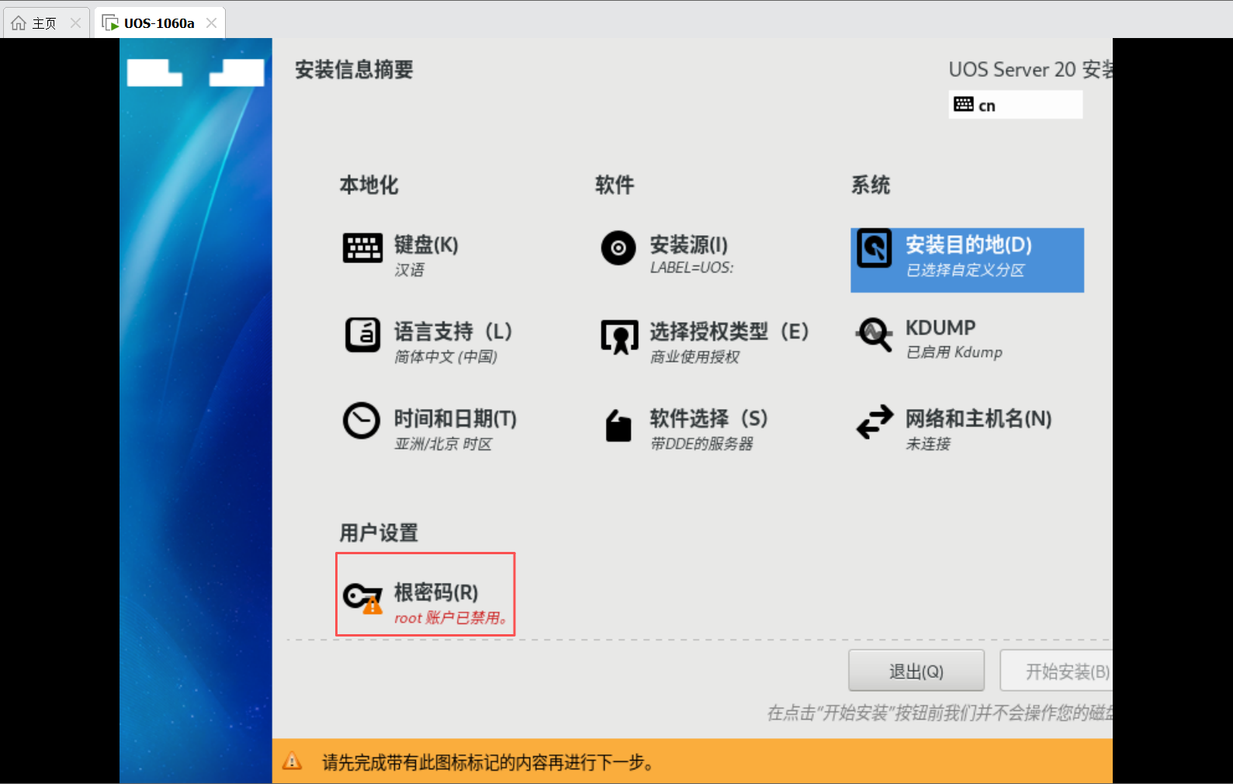Click the 亚洲/北京 时区 status text
The height and width of the screenshot is (784, 1233).
pos(443,444)
